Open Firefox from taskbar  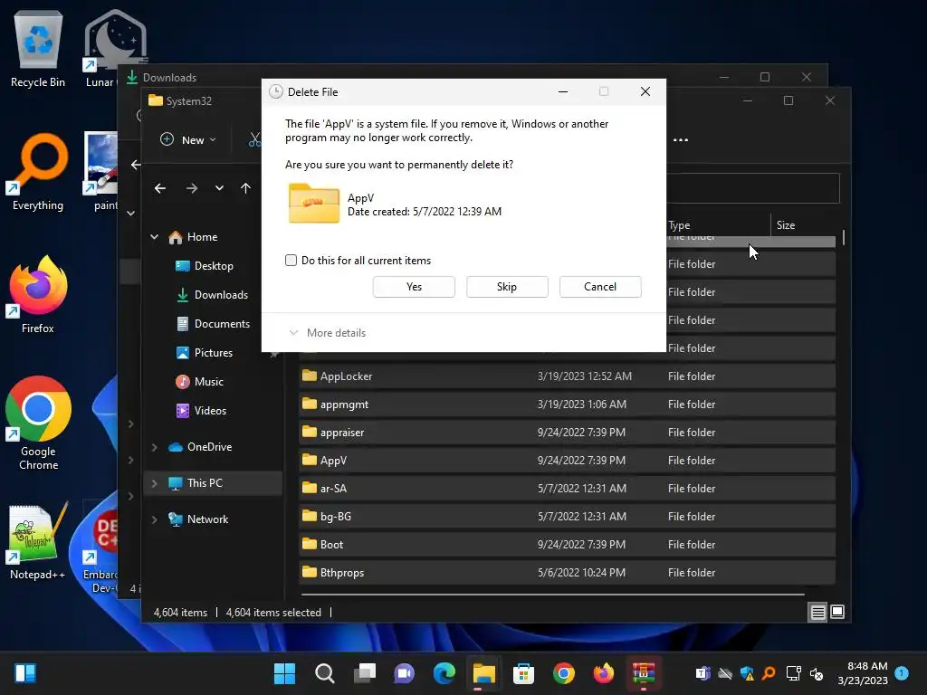603,673
